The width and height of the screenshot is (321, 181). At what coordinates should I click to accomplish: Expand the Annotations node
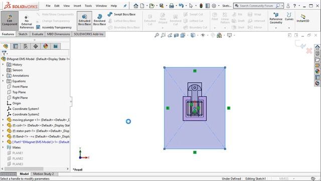(x=3, y=75)
